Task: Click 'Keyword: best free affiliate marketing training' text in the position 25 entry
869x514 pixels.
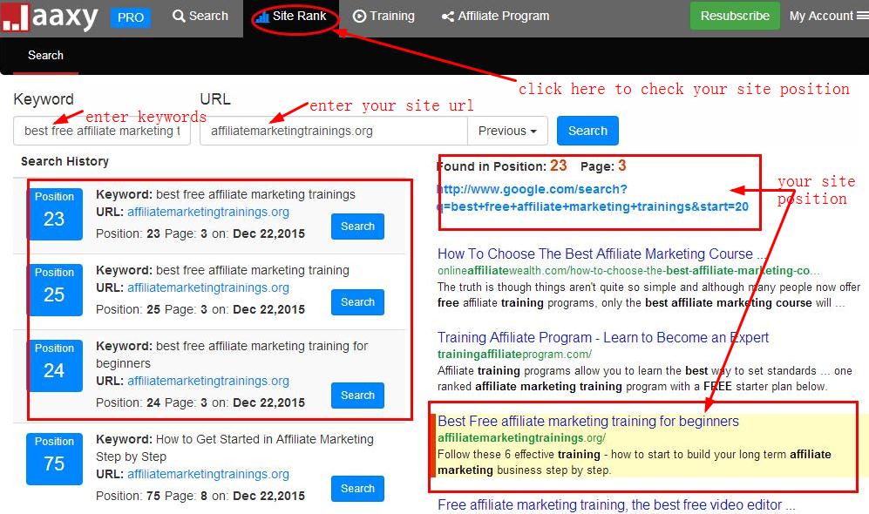Action: click(222, 270)
